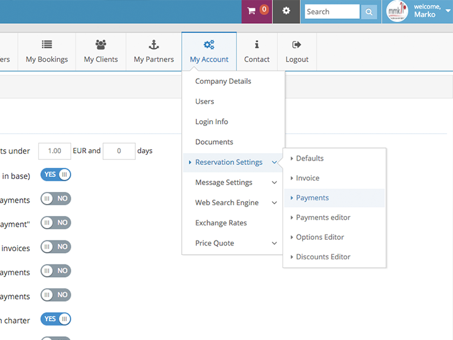Screen dimensions: 453x340
Task: Toggle the NO switch in the first 'ayments' row
Action: [56, 198]
